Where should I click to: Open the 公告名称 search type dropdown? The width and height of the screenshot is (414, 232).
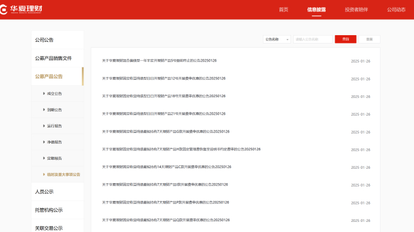click(x=277, y=39)
